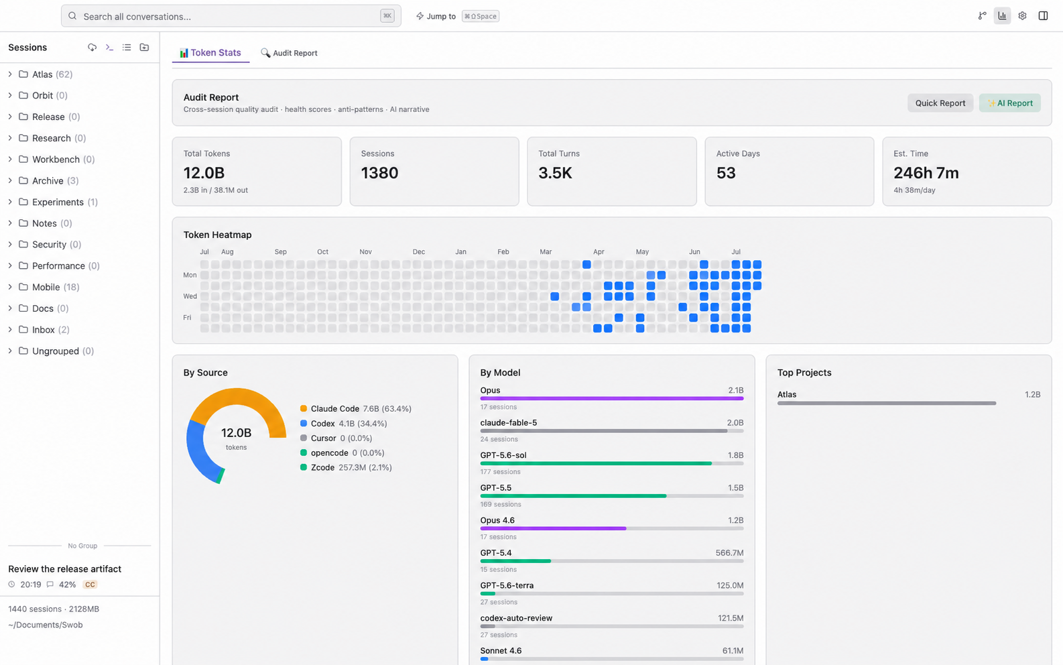The image size is (1063, 665).
Task: Click the list view icon beside Sessions
Action: [127, 48]
